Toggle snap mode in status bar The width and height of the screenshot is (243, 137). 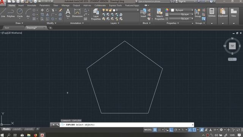coord(159,130)
